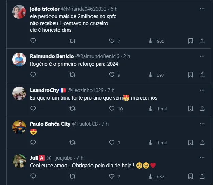Viewport: 213px width, 185px height.
Task: Open more options on joão tricolor's tweet
Action: tap(202, 9)
